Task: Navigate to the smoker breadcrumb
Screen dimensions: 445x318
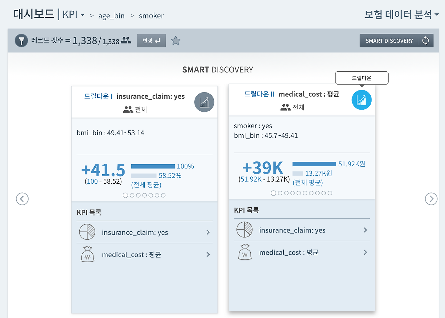Action: tap(151, 16)
